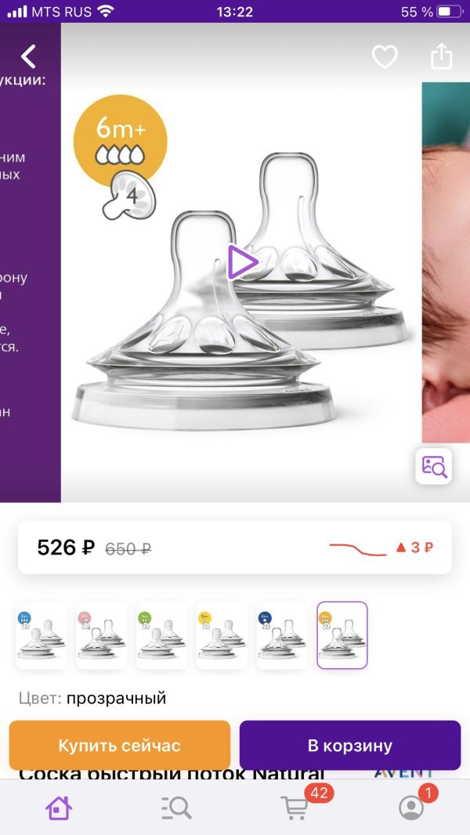Play the product video
470x835 pixels.
[242, 262]
